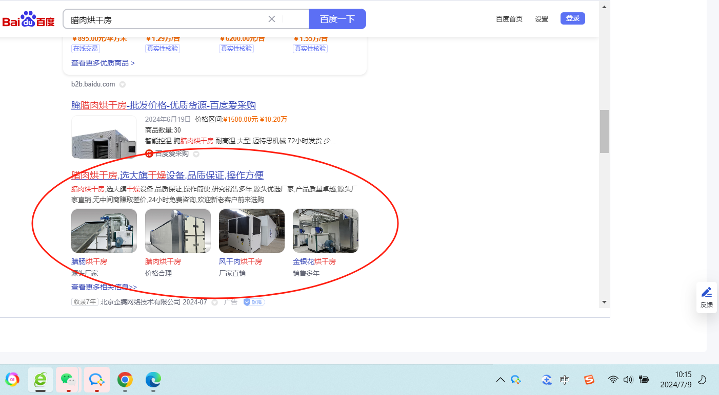Open the 腌腊肉烘干房-批发价格 result title
The height and width of the screenshot is (395, 719).
(164, 105)
